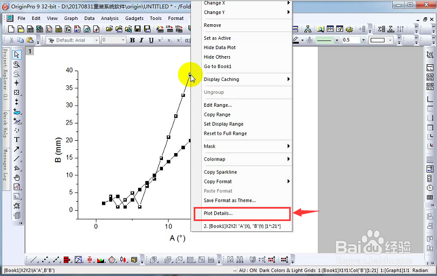This screenshot has height=276, width=437.
Task: Select the Zoom In tool
Action: [x=16, y=64]
